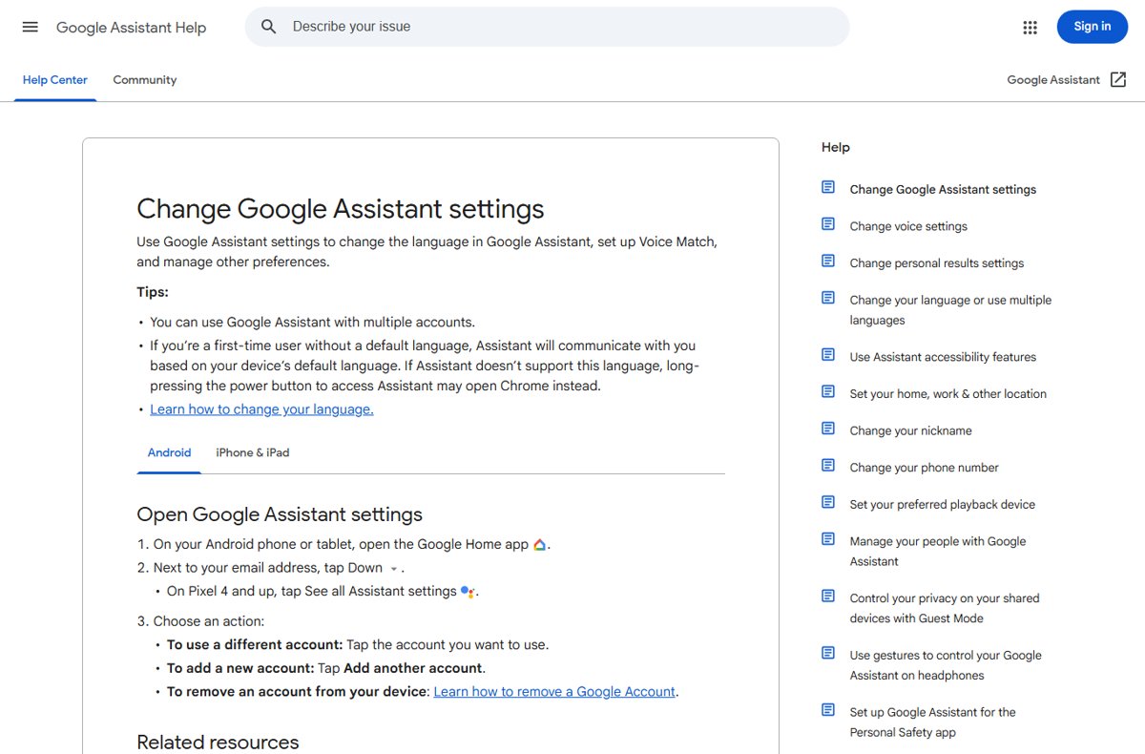Open Manage your people with Google Assistant
The height and width of the screenshot is (754, 1145).
[938, 552]
